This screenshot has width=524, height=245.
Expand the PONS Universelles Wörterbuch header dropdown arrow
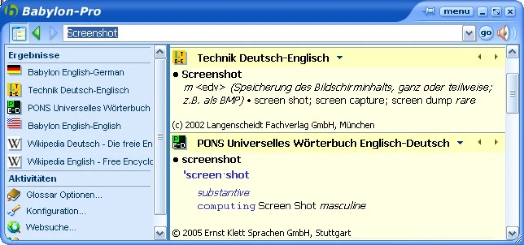click(460, 143)
